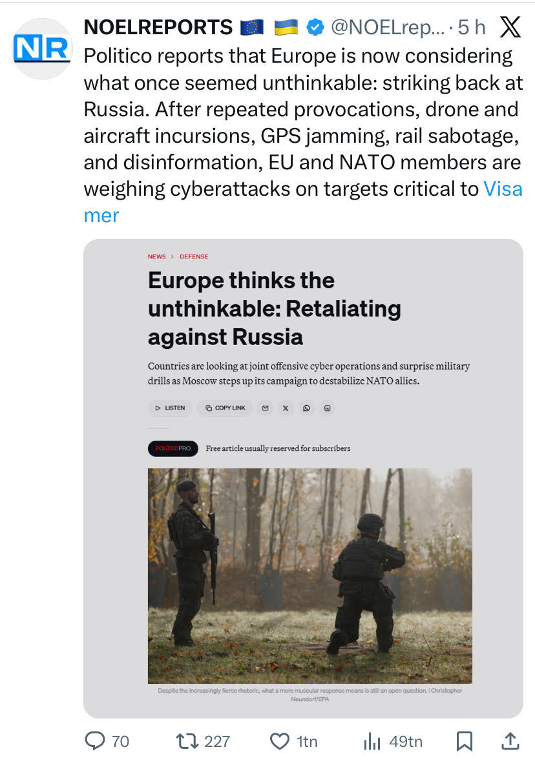Bookmark this post
The image size is (535, 765).
point(465,741)
